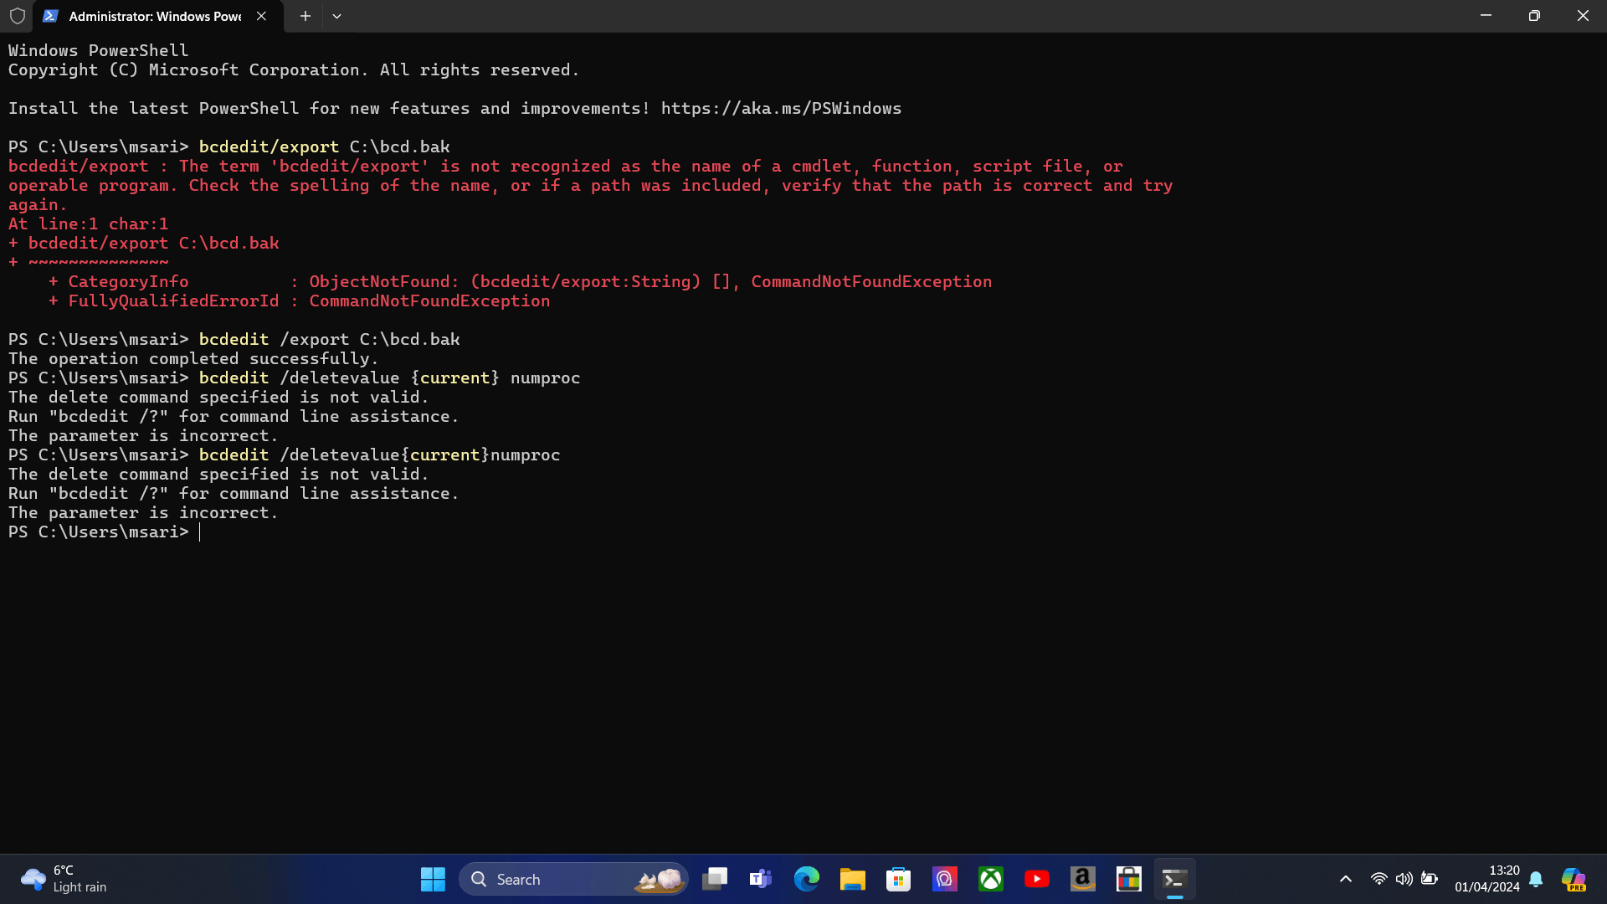Open the clock and calendar flyout
This screenshot has width=1607, height=904.
click(x=1486, y=879)
